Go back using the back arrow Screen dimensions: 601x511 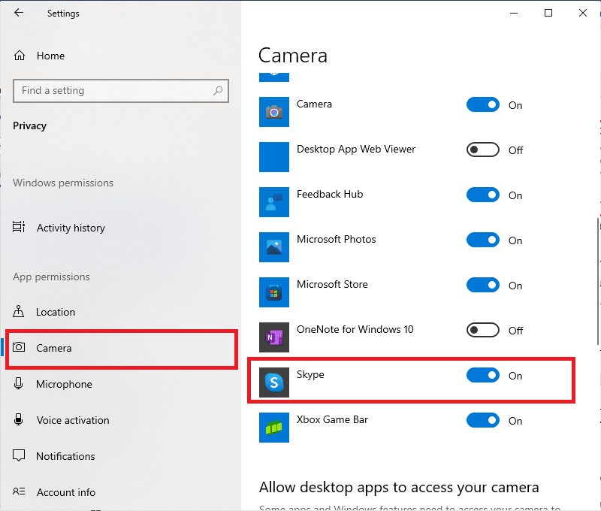(19, 13)
